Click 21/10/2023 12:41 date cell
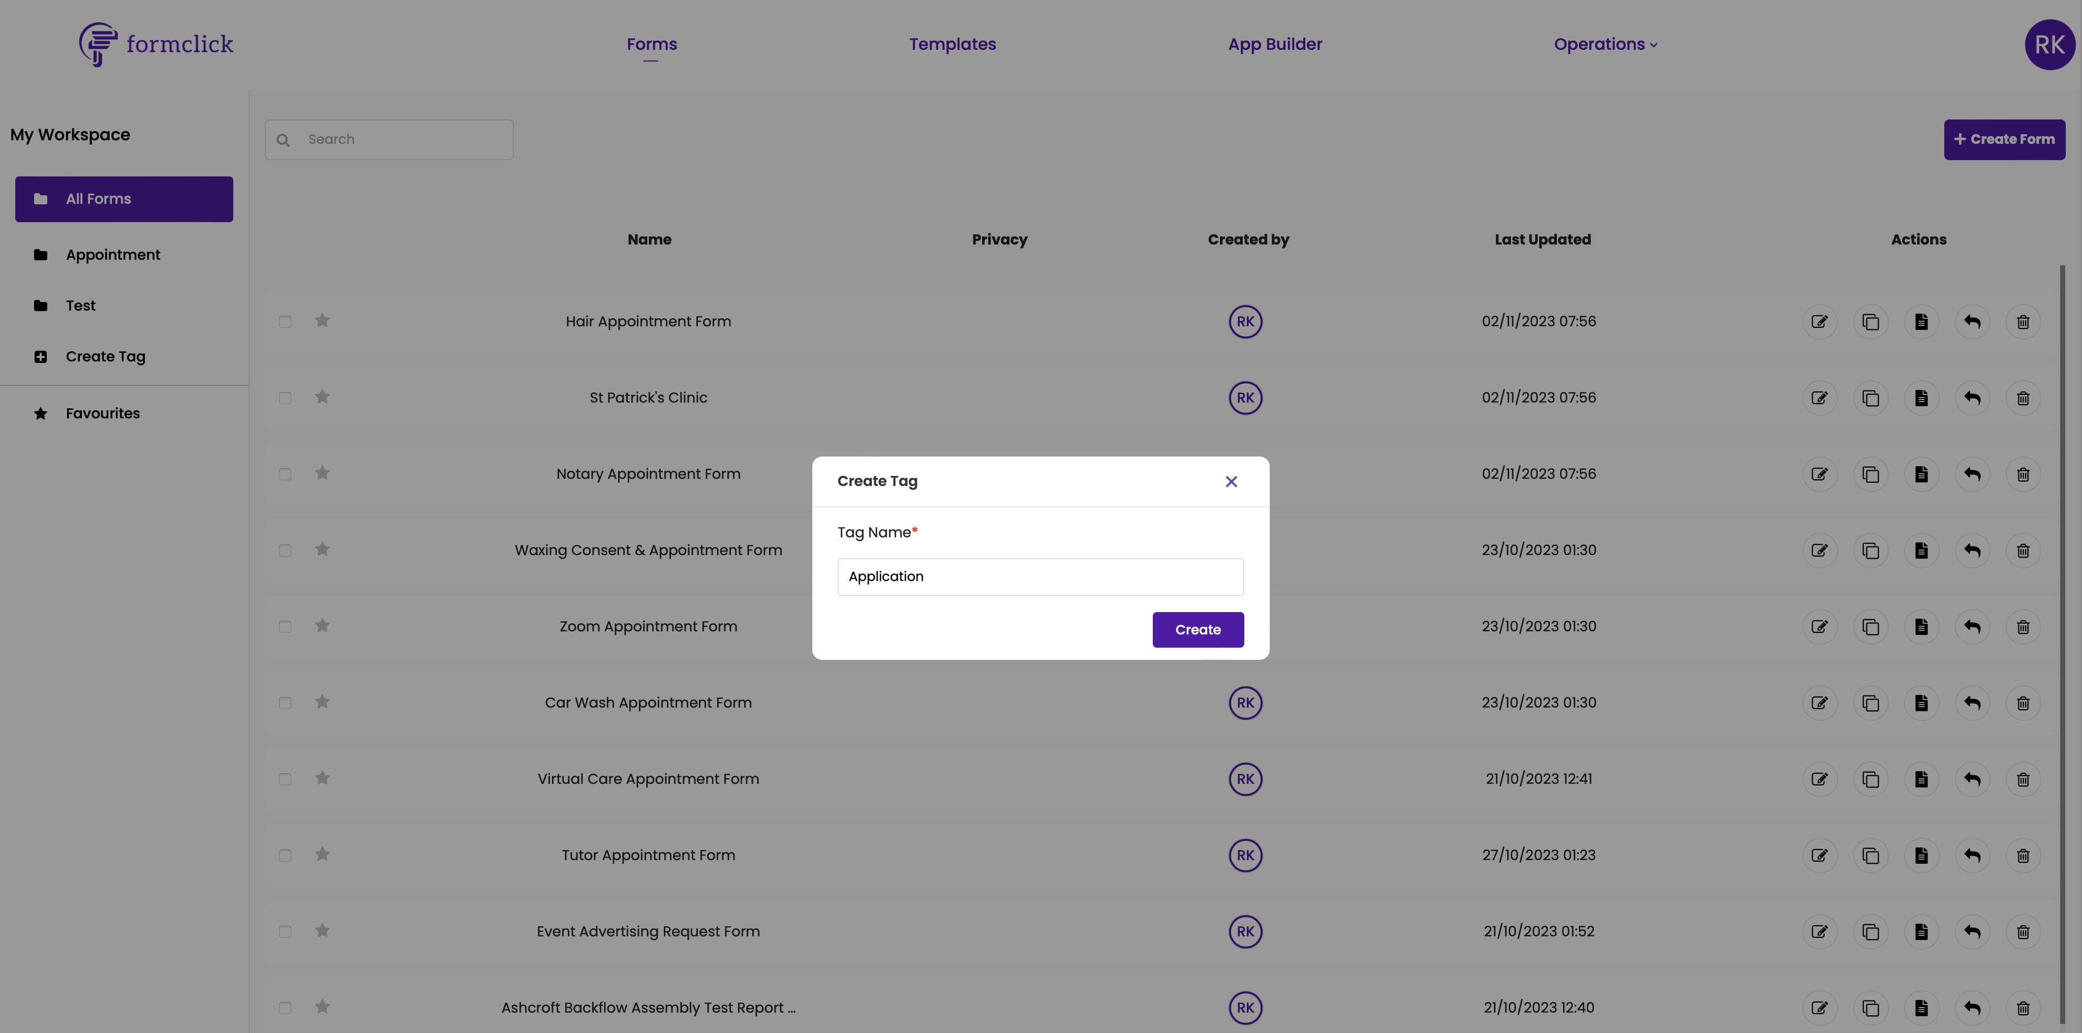 (1538, 779)
